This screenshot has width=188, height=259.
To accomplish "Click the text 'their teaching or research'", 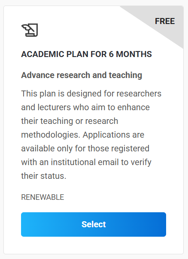I will (70, 121).
